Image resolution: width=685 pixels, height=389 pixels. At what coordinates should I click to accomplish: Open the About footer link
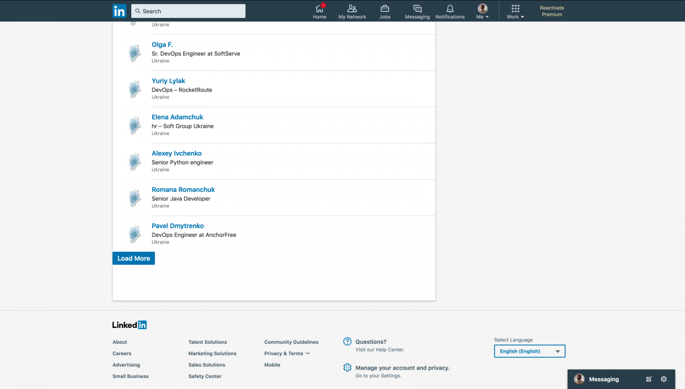[x=119, y=342]
